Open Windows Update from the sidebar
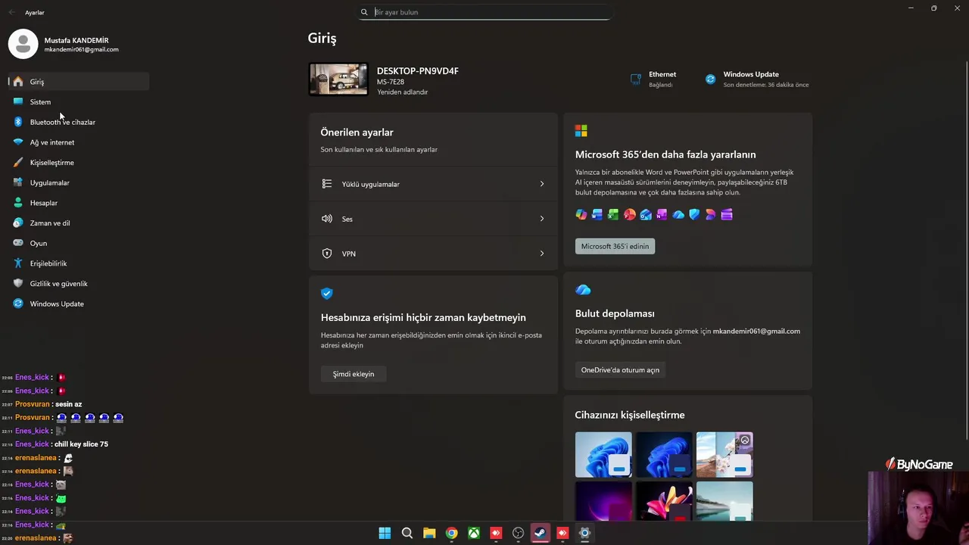The height and width of the screenshot is (545, 969). pyautogui.click(x=79, y=304)
